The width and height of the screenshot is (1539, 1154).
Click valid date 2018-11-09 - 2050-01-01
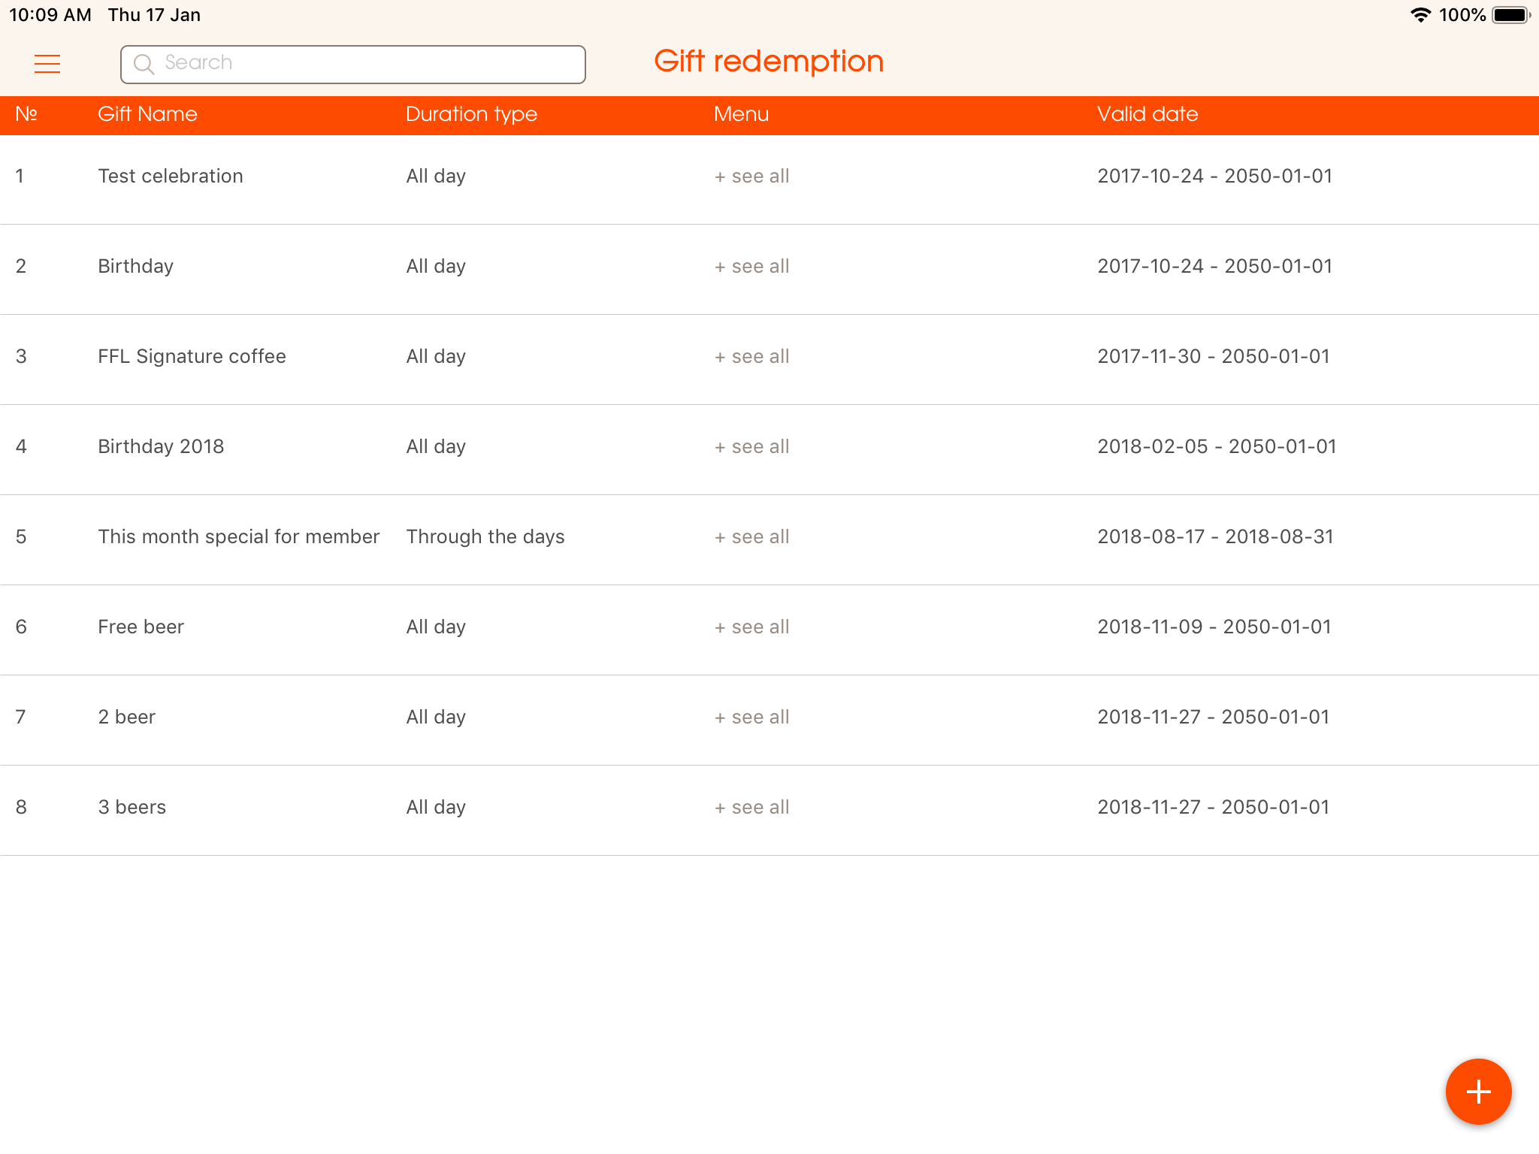(x=1214, y=627)
